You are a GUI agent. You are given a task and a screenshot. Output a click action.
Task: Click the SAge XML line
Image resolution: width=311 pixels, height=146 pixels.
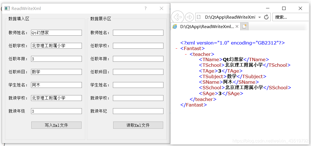[221, 93]
